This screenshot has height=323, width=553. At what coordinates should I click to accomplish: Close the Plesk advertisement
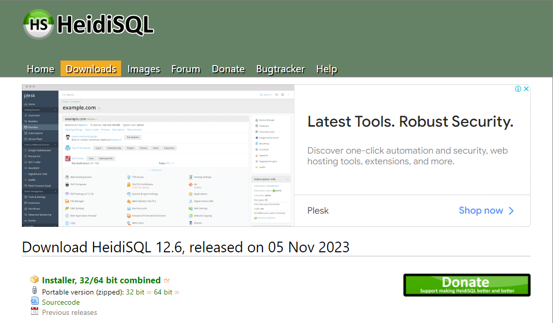(x=526, y=89)
